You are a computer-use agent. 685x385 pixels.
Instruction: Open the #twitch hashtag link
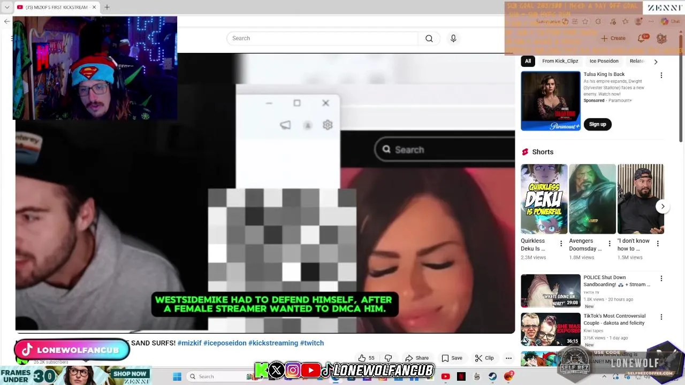coord(312,343)
